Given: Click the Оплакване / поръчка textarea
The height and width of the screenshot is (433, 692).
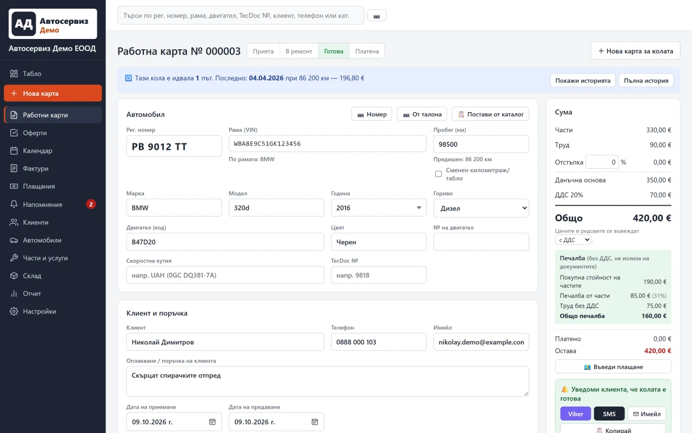Looking at the screenshot, I should (x=328, y=381).
